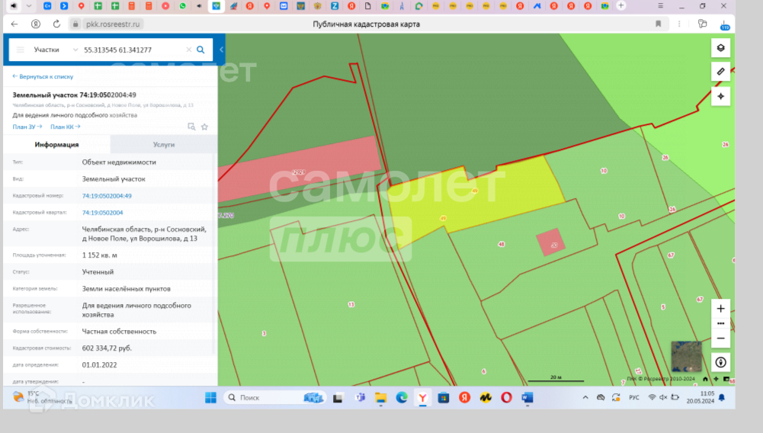Show hidden system tray icons
The image size is (763, 433).
tap(585, 397)
